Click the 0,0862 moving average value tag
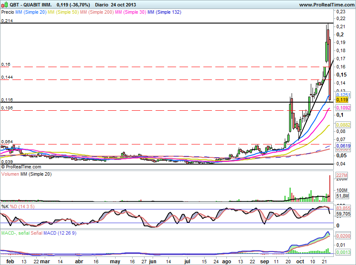The width and height of the screenshot is (356, 265). [x=343, y=125]
